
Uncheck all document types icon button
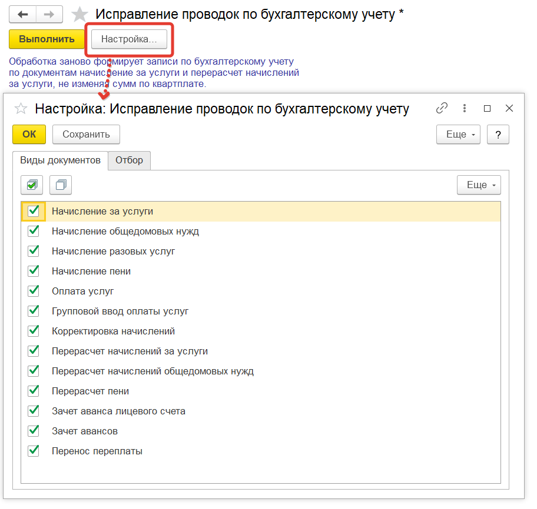click(61, 185)
